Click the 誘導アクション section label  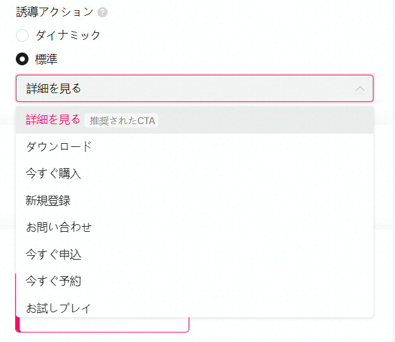[54, 12]
